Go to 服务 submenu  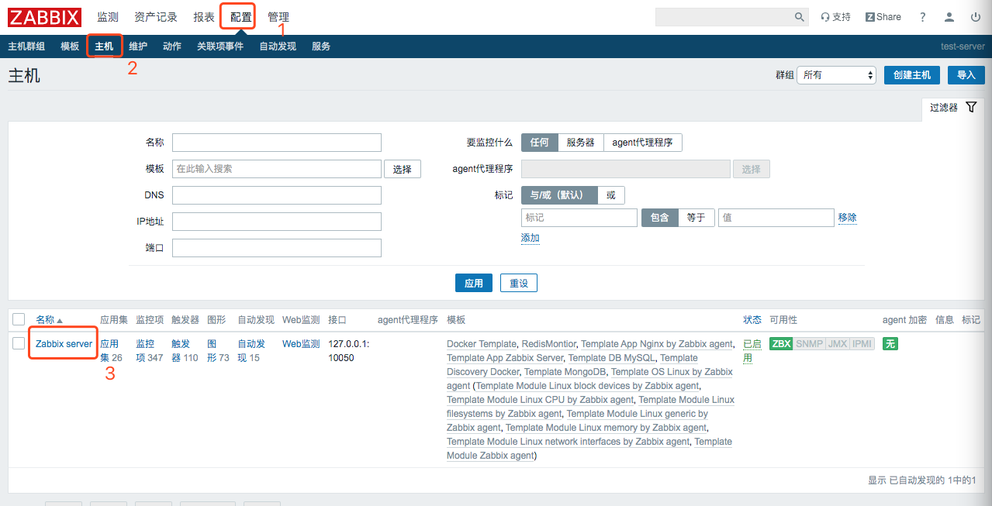pos(321,46)
